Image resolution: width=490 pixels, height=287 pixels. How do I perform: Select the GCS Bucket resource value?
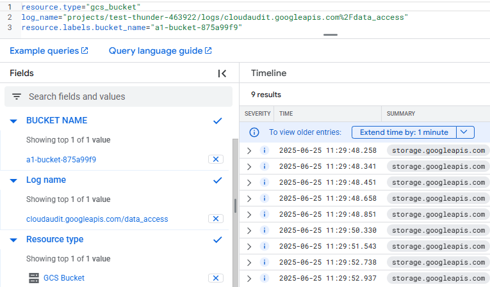pyautogui.click(x=64, y=278)
